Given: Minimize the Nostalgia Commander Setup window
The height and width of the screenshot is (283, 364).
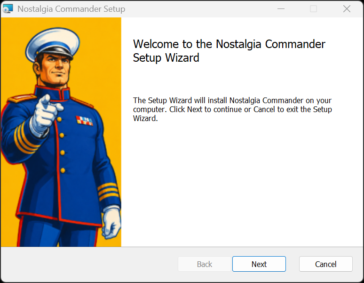Looking at the screenshot, I should [x=281, y=9].
